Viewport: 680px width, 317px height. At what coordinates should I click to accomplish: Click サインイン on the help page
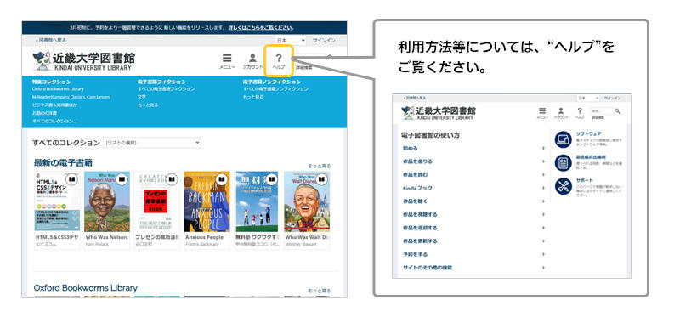tap(612, 99)
